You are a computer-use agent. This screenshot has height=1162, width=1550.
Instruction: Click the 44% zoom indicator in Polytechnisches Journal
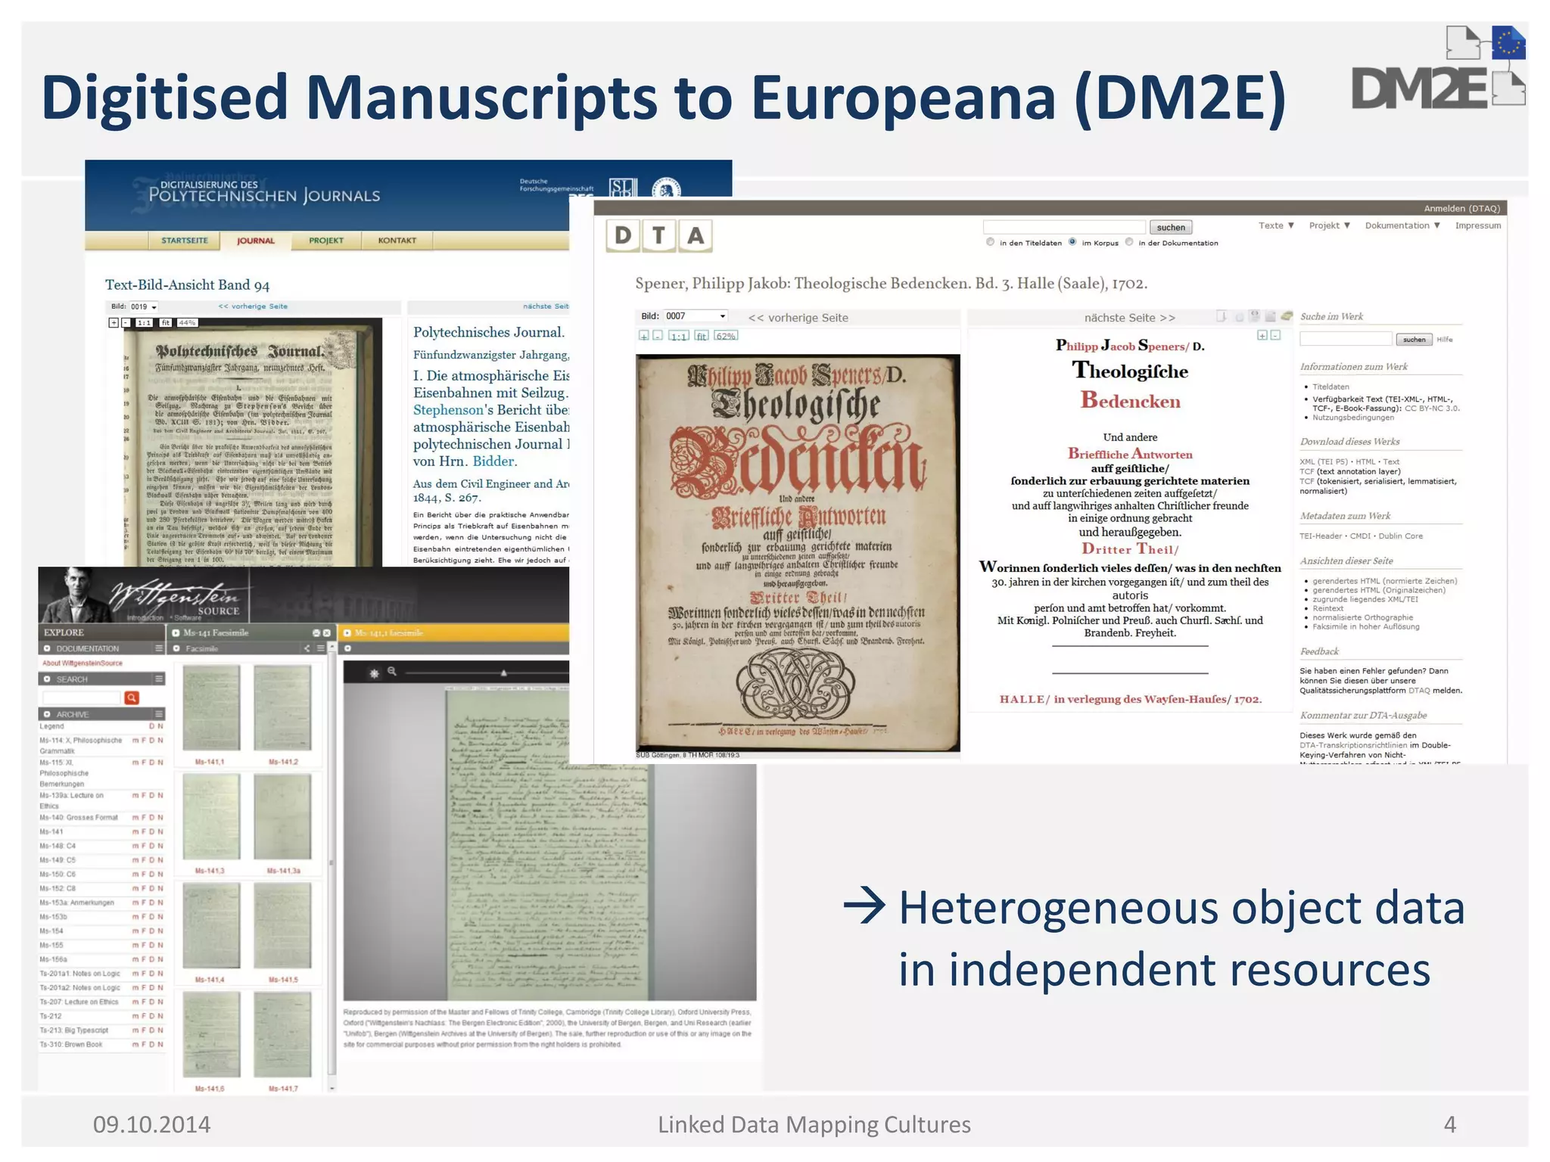tap(188, 322)
